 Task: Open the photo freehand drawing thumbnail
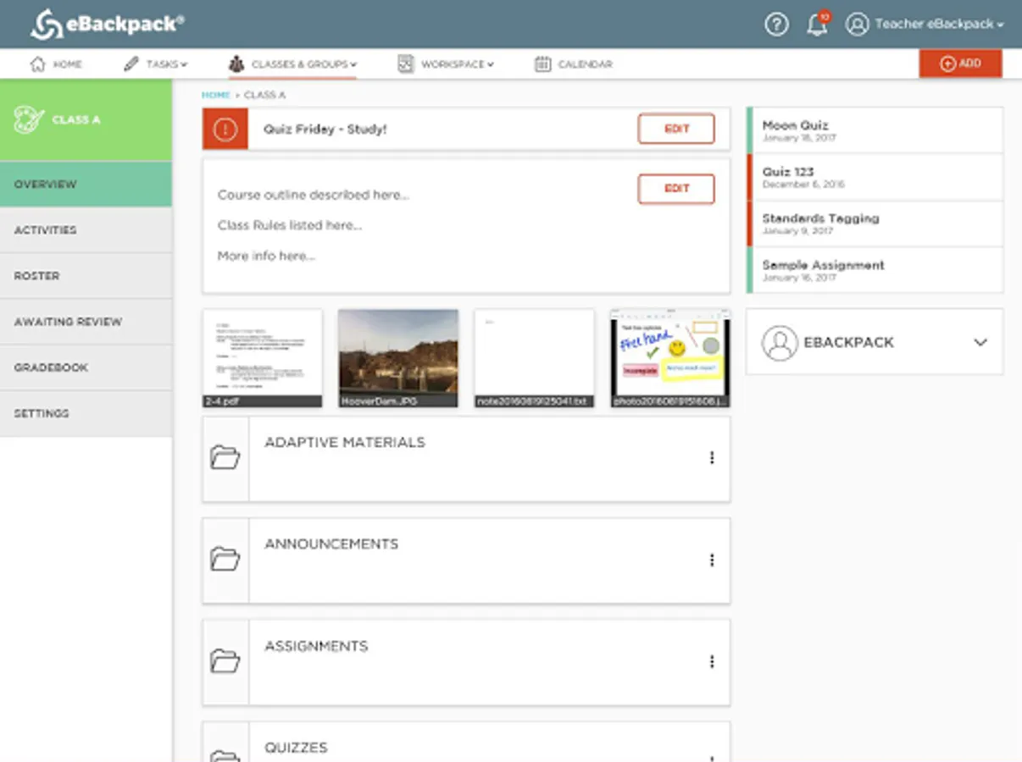[x=669, y=358]
